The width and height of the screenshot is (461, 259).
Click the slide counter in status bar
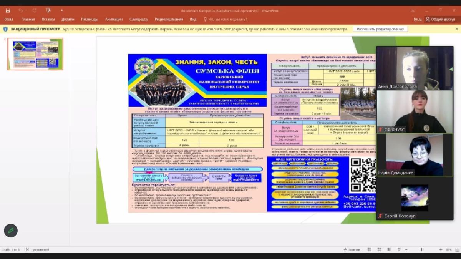[10, 250]
